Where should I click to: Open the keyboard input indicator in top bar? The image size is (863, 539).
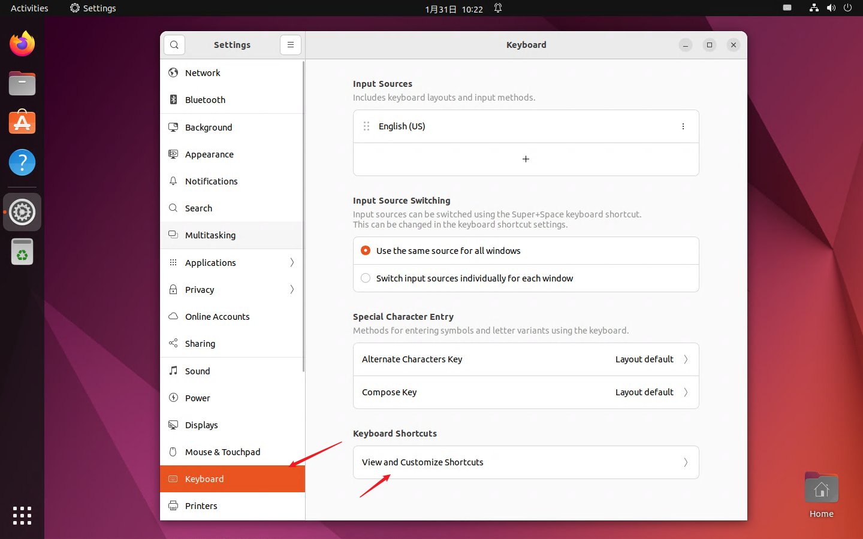click(787, 8)
